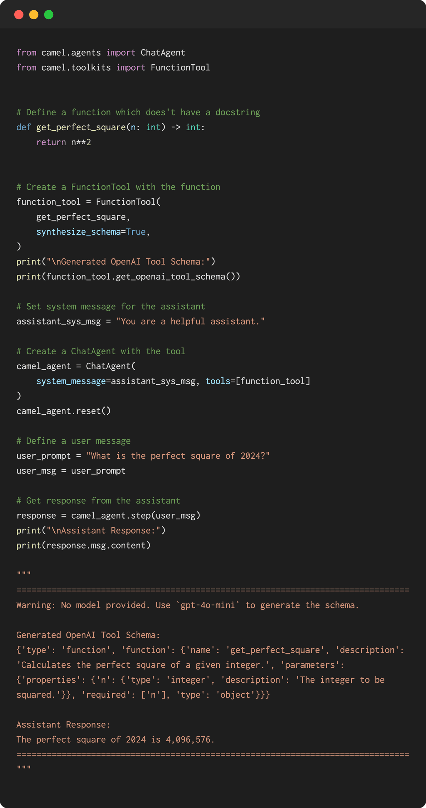The image size is (426, 808).
Task: Click the yellow minimize window button
Action: pyautogui.click(x=34, y=15)
